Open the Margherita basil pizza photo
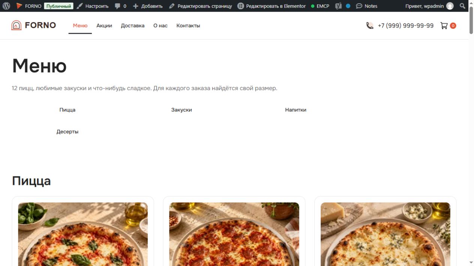This screenshot has width=474, height=266. click(x=83, y=234)
